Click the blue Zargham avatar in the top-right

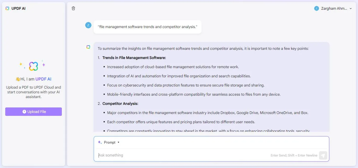[x=316, y=8]
